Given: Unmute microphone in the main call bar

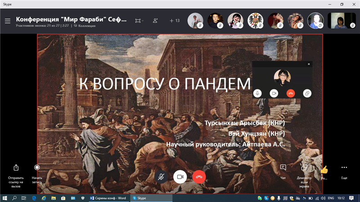Looking at the screenshot, I should coord(161,177).
